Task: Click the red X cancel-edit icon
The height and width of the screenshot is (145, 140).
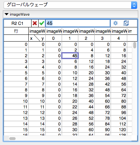Action: 35,23
